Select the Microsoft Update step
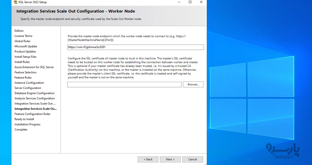The width and height of the screenshot is (312, 165). [26, 46]
